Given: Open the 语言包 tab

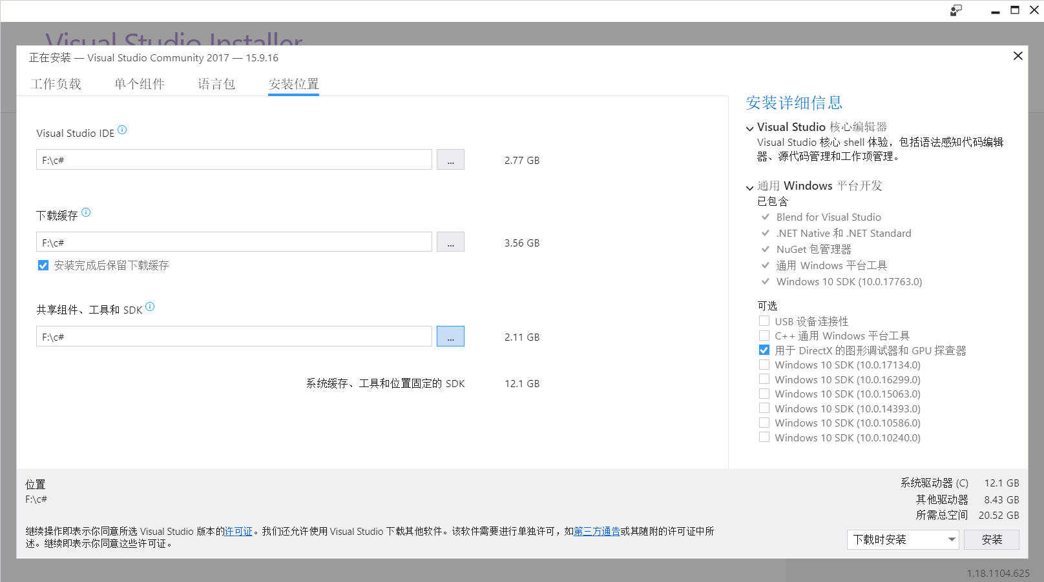Looking at the screenshot, I should pyautogui.click(x=216, y=84).
